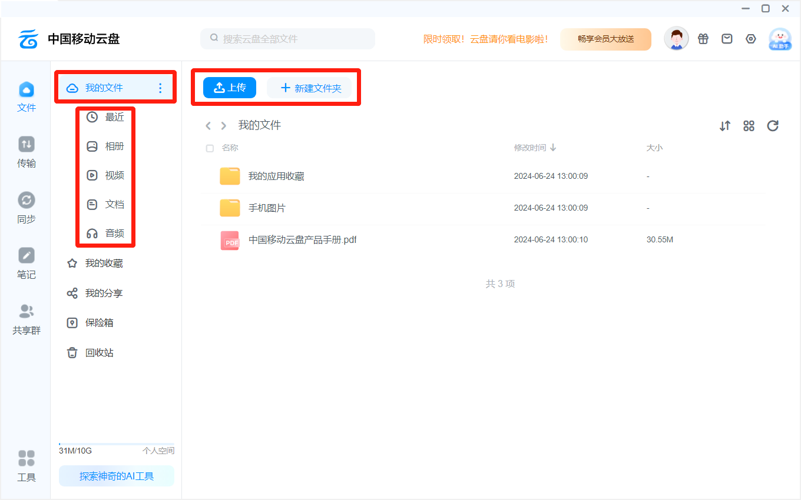Viewport: 801px width, 500px height.
Task: Open 音频 audio category
Action: coord(105,234)
